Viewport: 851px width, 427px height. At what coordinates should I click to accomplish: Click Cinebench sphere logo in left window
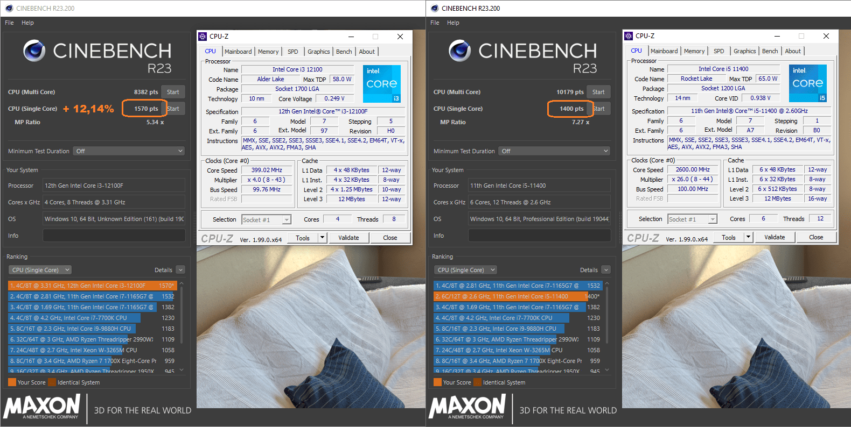[x=34, y=51]
